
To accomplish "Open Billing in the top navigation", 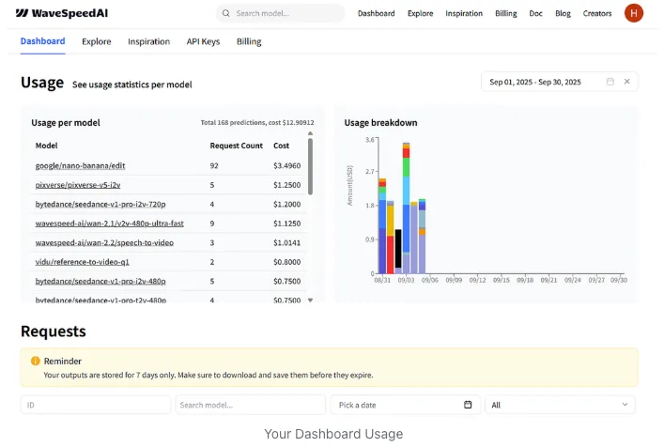I will [506, 13].
